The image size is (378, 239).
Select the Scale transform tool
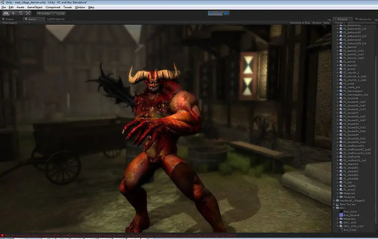tap(28, 13)
